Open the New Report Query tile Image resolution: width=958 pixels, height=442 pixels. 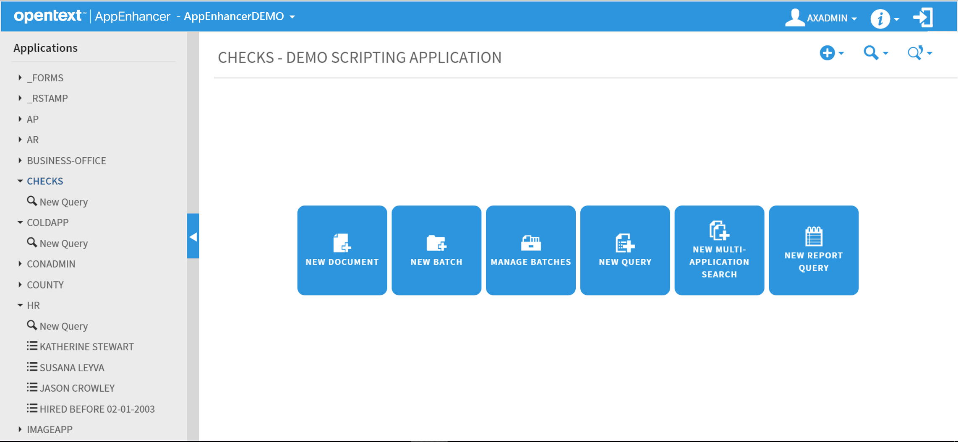click(813, 250)
